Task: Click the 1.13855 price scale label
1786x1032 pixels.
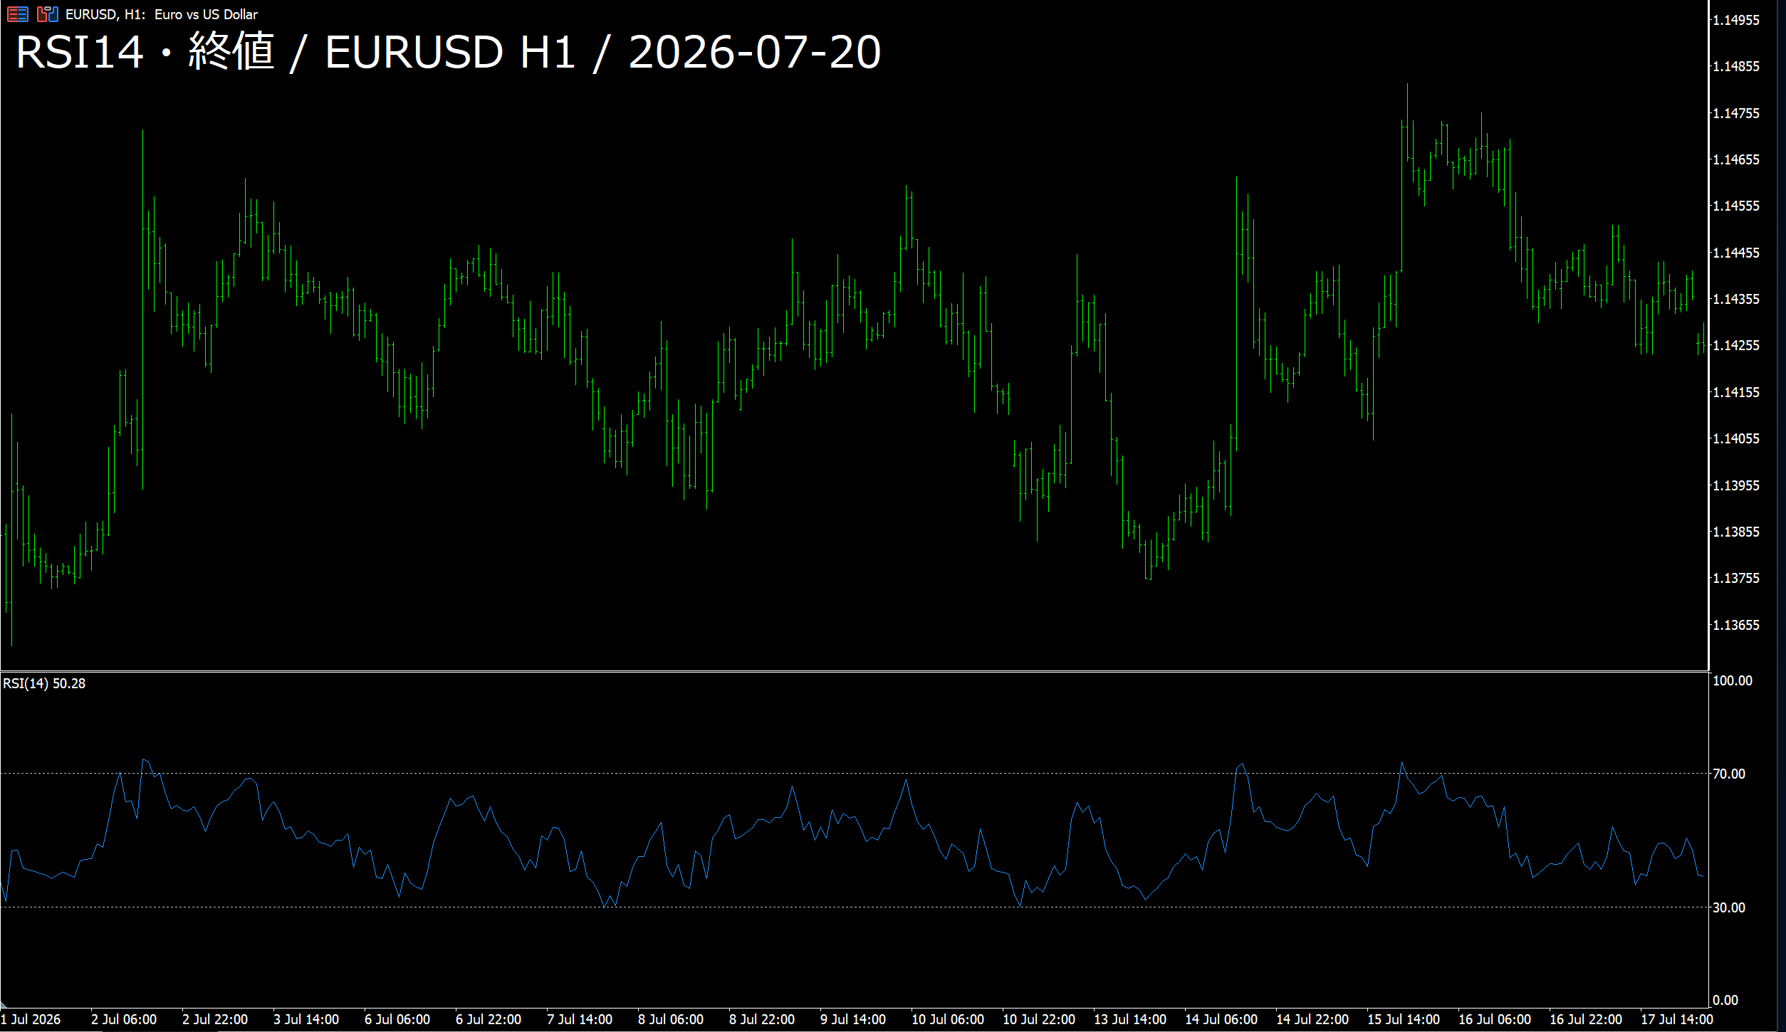Action: pyautogui.click(x=1736, y=532)
